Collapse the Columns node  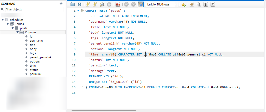(17, 32)
